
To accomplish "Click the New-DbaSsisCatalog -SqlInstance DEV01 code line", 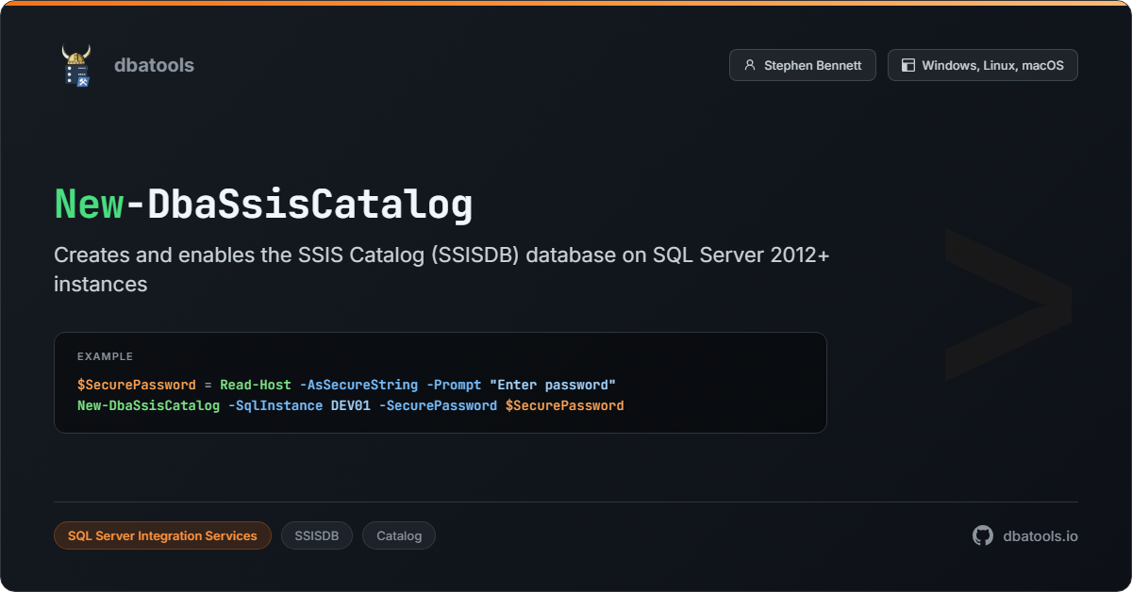I will pyautogui.click(x=350, y=405).
